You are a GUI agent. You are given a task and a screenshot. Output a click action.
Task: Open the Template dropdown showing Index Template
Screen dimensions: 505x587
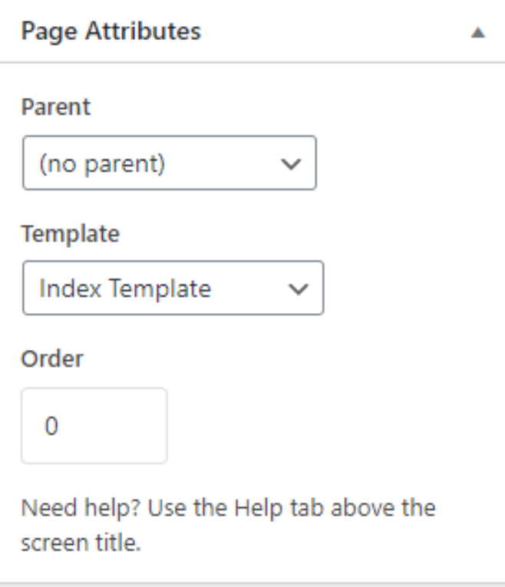coord(173,288)
